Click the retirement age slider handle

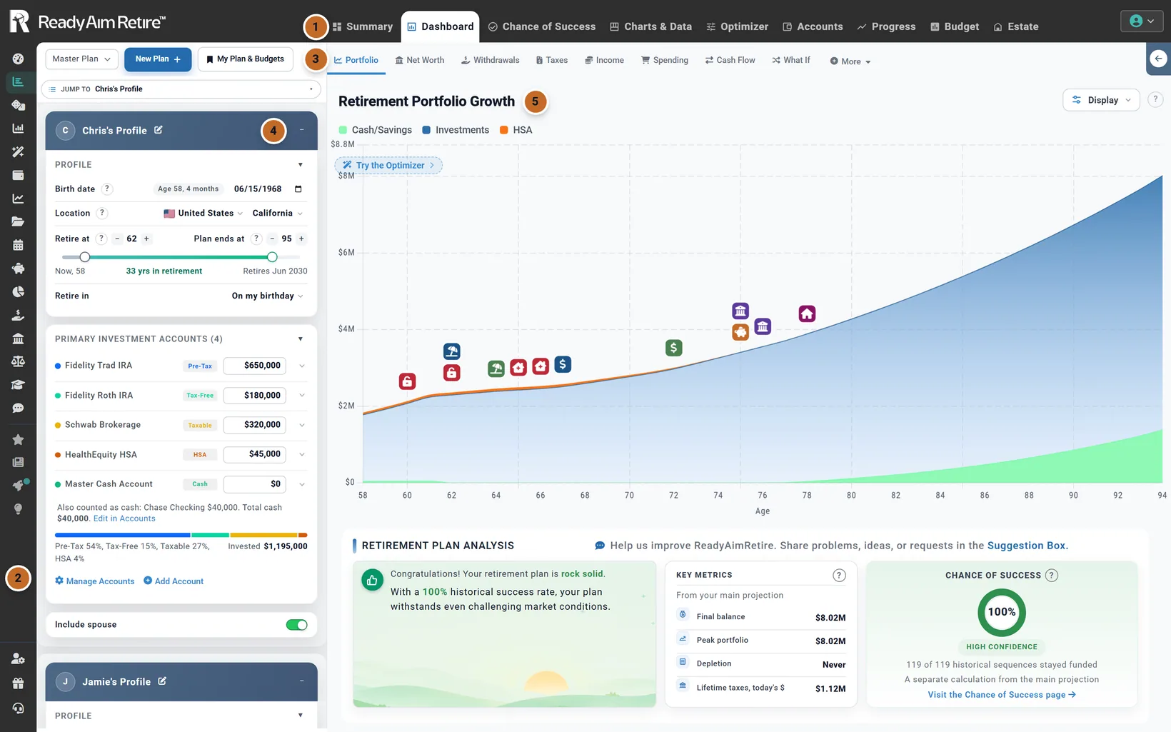tap(85, 257)
